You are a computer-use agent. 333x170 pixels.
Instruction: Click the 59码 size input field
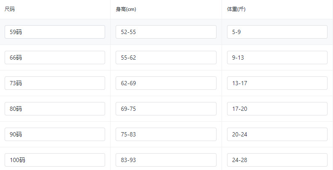[x=55, y=32]
